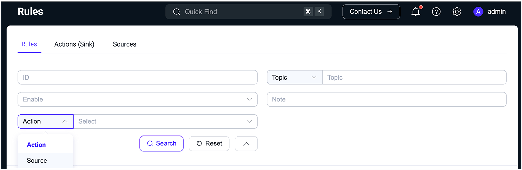Click into the Note text field

tap(386, 99)
